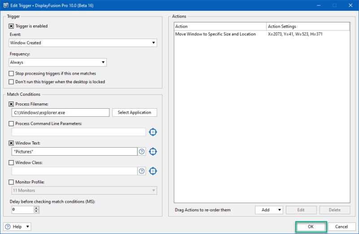
Task: Expand the Help button dropdown arrow
Action: point(27,227)
